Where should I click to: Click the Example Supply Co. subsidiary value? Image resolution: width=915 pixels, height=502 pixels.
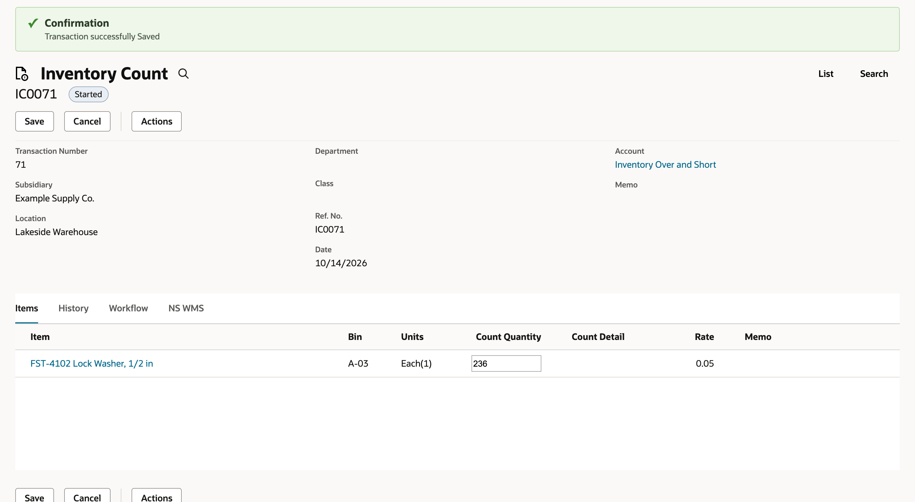pyautogui.click(x=55, y=198)
